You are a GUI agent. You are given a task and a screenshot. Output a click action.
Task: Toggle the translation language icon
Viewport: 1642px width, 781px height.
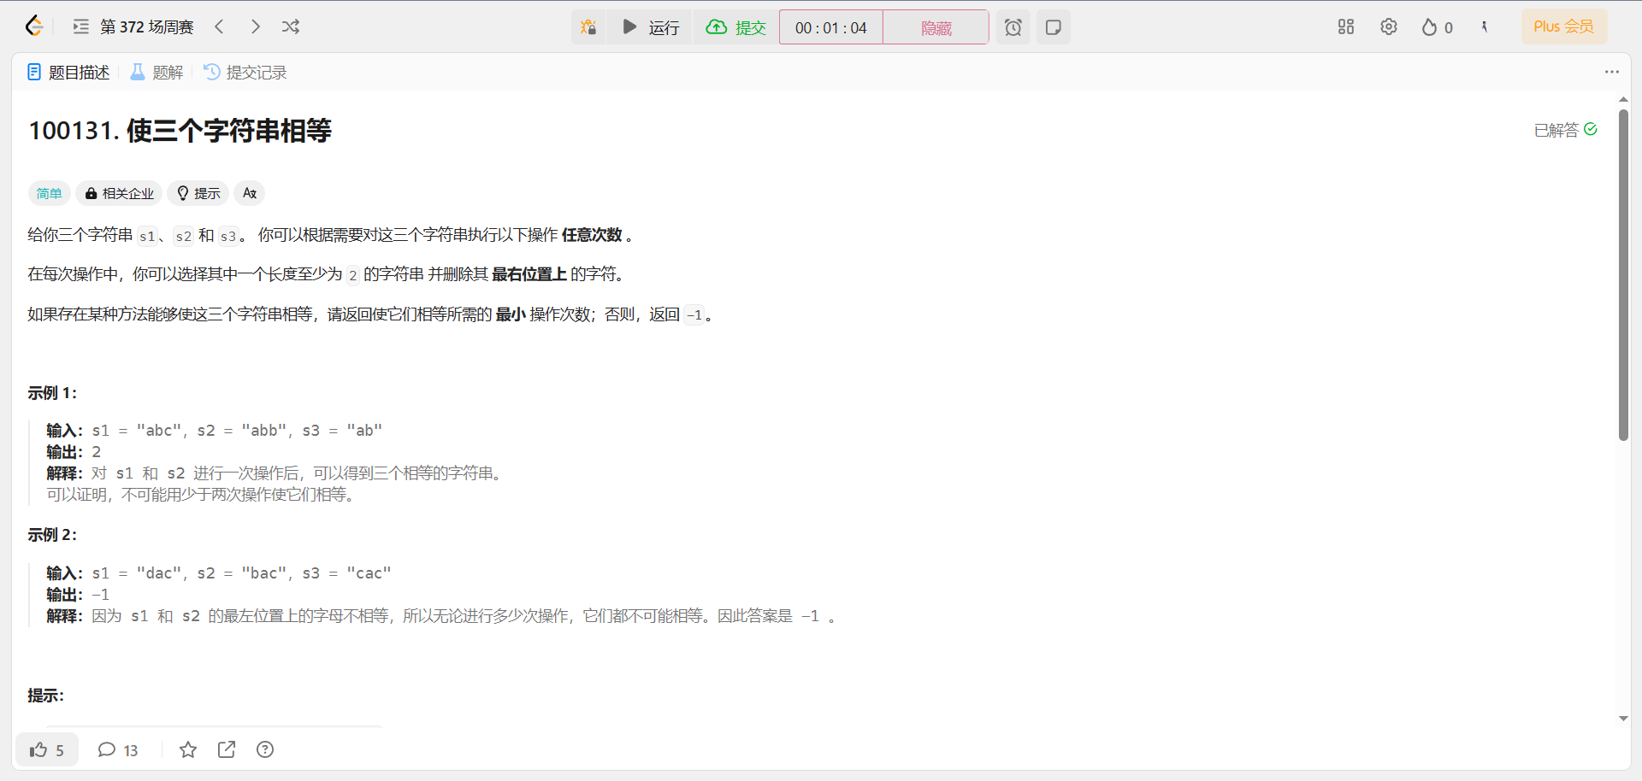point(250,193)
